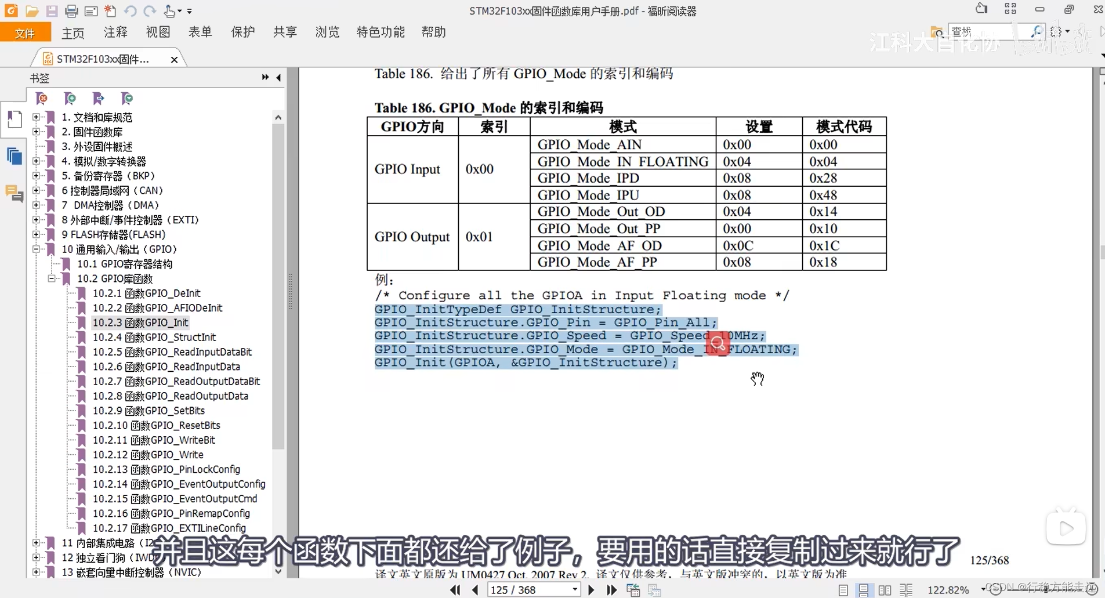The width and height of the screenshot is (1105, 598).
Task: Click the Print icon in the quick toolbar
Action: 71,10
